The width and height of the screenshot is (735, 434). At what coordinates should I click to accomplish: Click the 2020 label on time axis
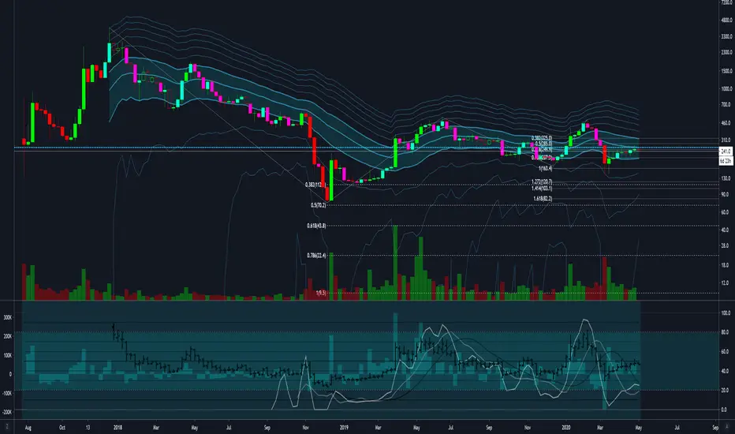pos(566,428)
